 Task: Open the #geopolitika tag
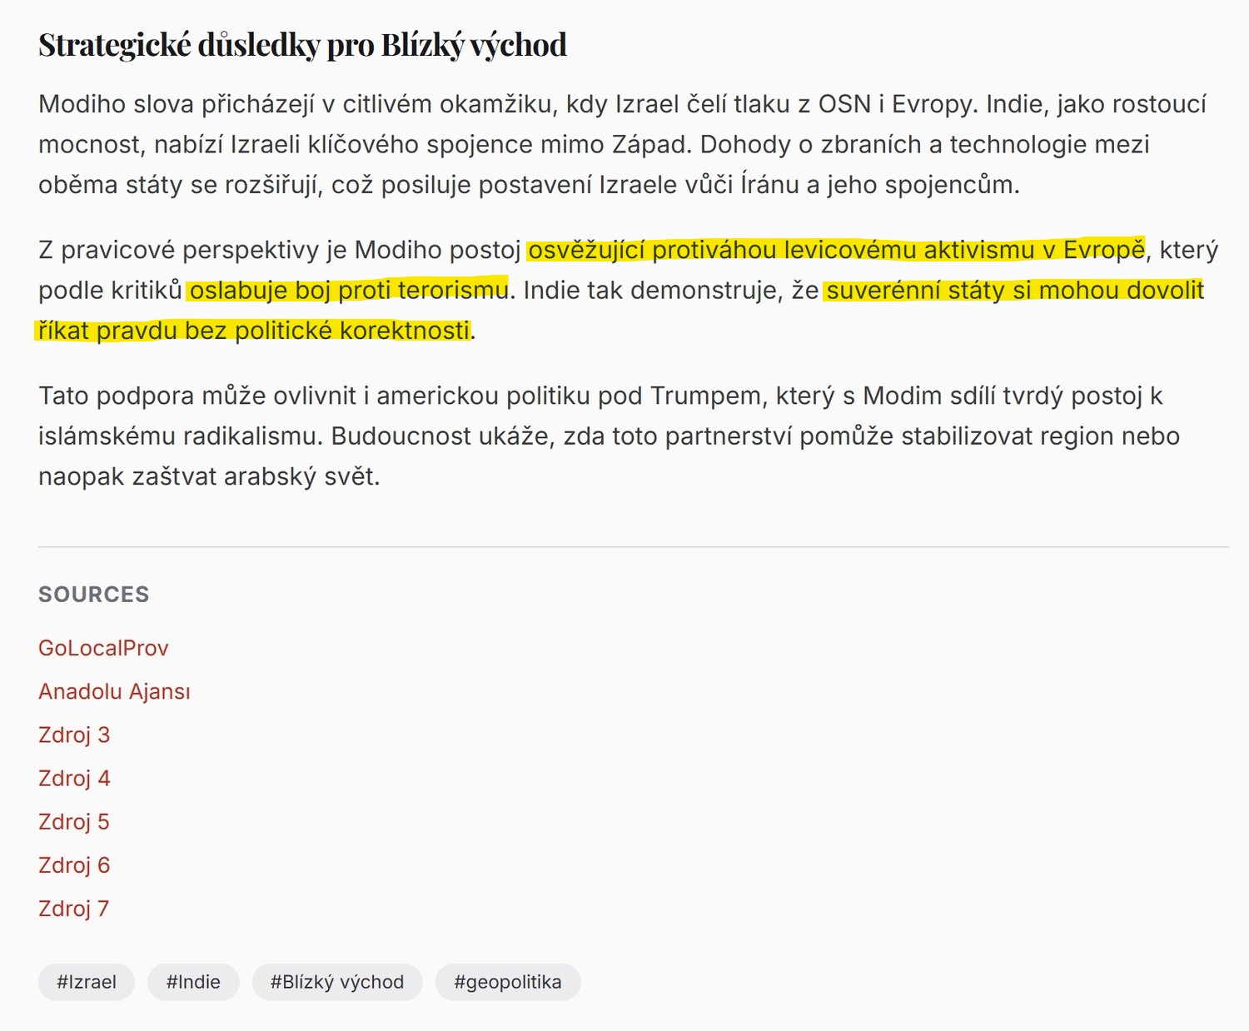click(x=508, y=982)
